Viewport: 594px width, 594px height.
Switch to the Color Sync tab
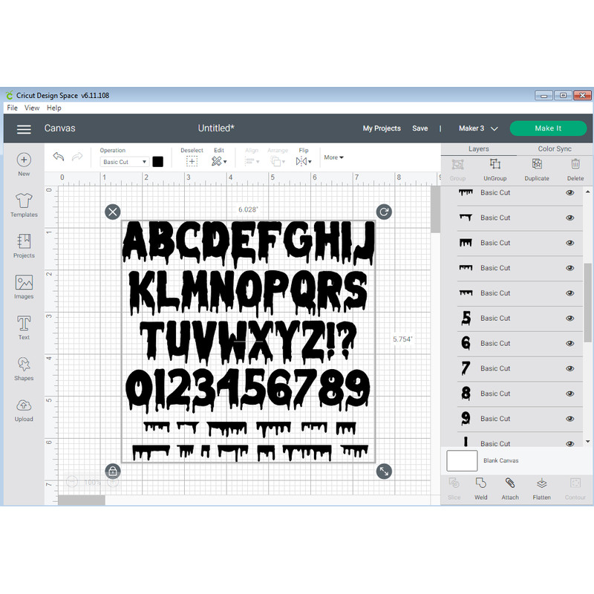[554, 148]
